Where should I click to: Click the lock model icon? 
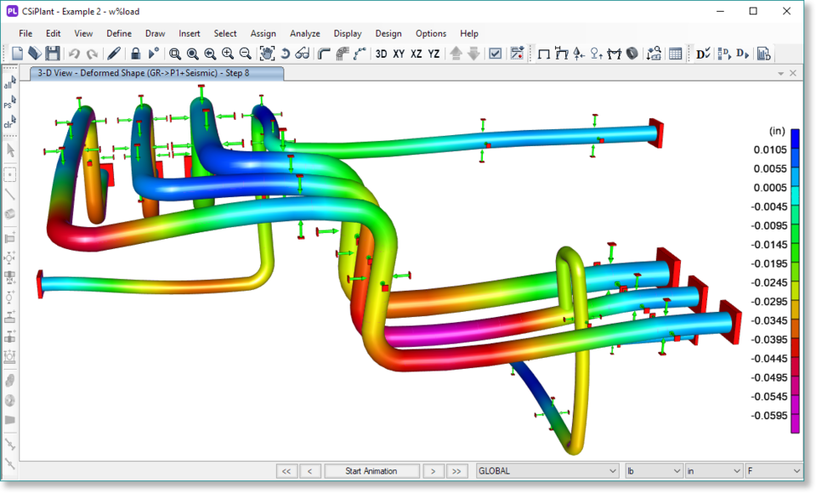click(135, 54)
